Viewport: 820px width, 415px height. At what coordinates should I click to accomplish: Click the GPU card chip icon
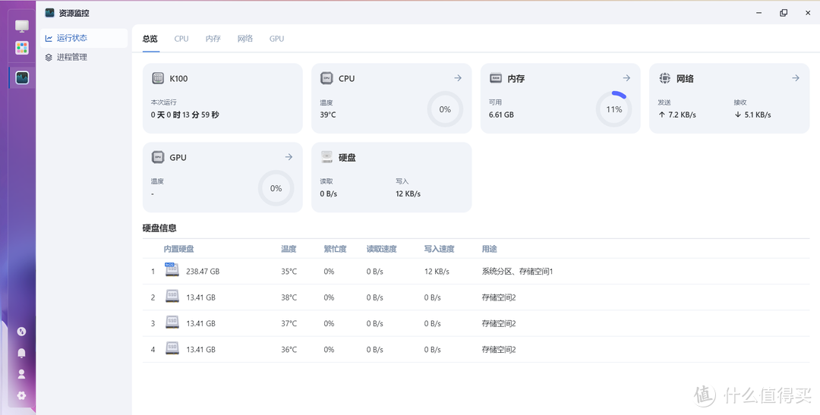158,157
